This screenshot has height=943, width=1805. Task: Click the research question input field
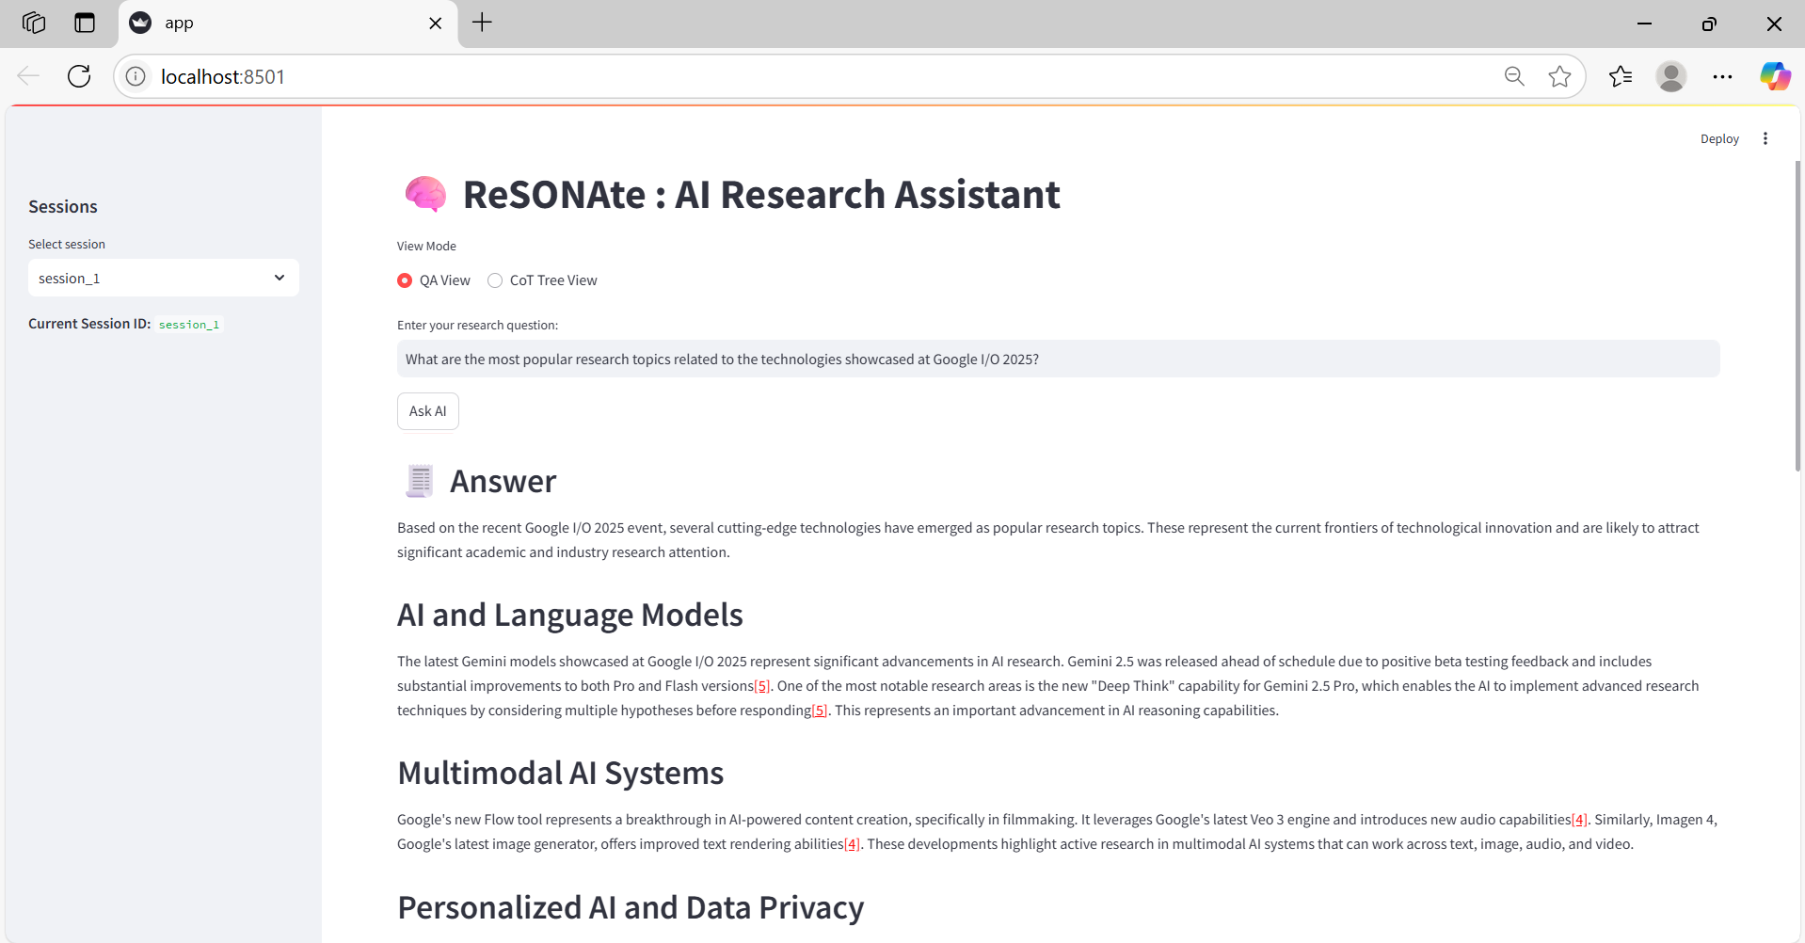[x=1058, y=359]
